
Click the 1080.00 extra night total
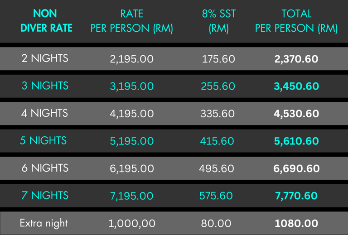(296, 224)
